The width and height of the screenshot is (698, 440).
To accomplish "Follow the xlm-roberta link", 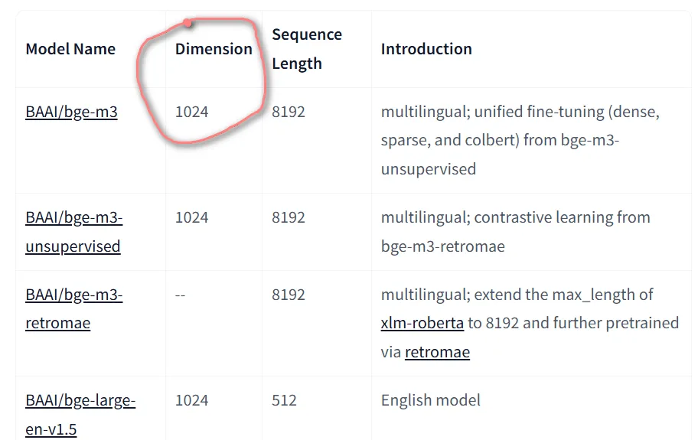I will tap(422, 323).
